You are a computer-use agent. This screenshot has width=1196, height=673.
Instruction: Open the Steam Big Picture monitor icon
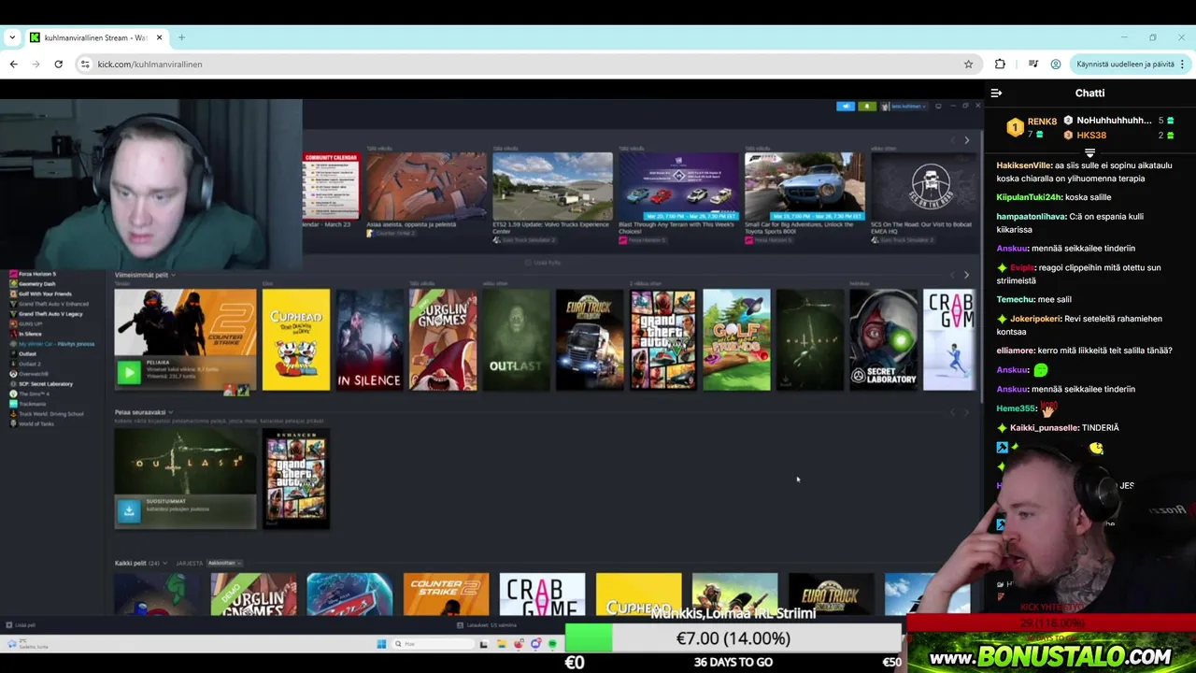(938, 106)
